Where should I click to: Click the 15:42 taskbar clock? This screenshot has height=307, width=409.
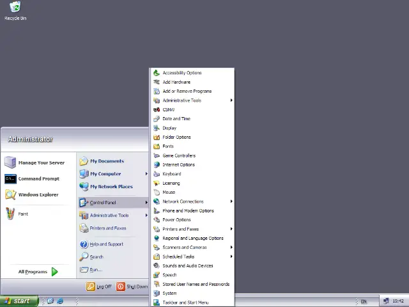pyautogui.click(x=398, y=301)
